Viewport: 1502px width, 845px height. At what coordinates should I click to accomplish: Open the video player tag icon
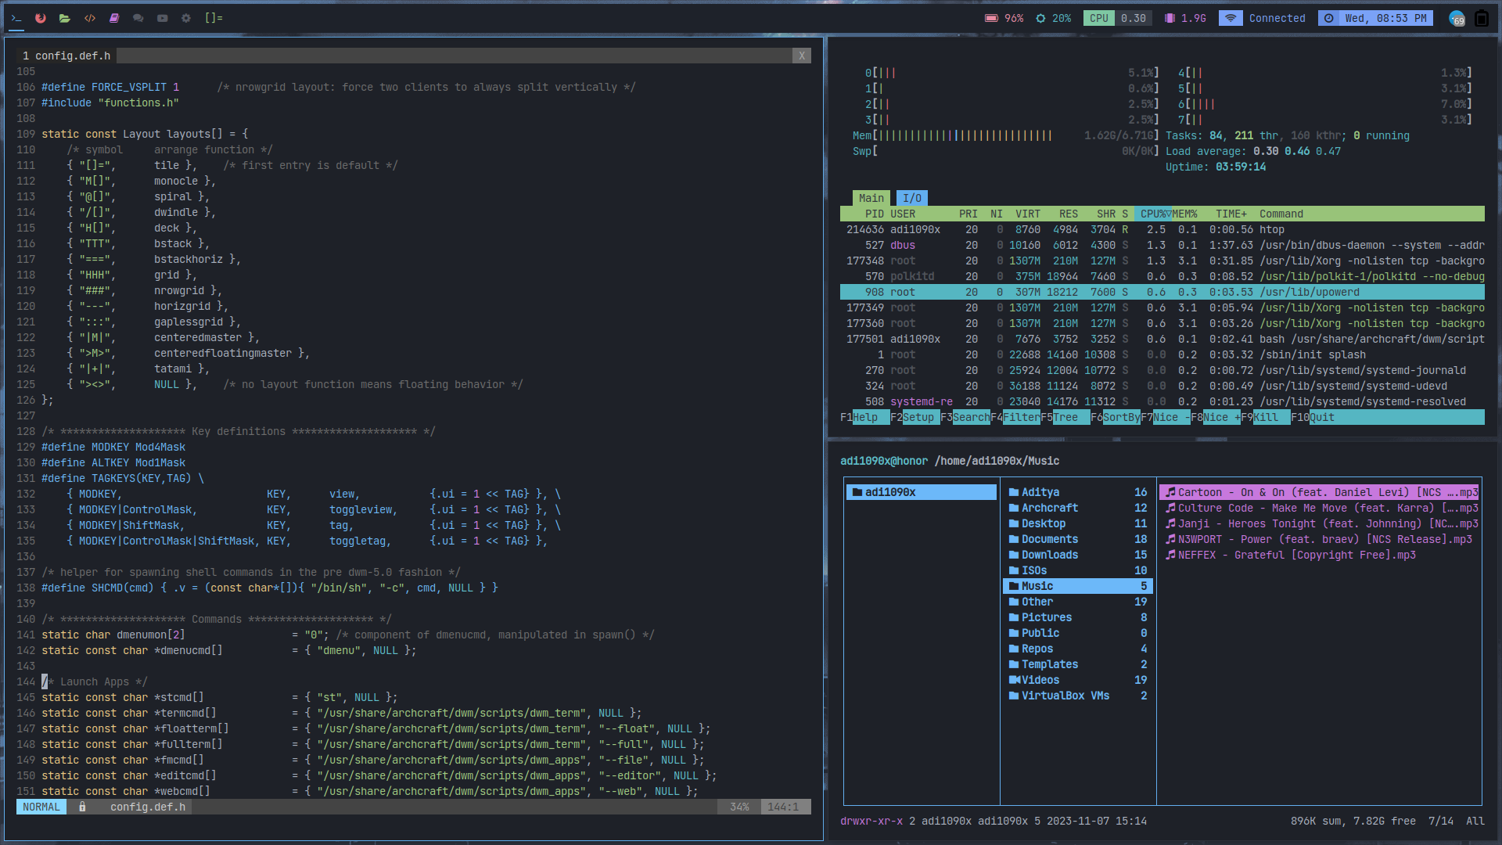[x=163, y=18]
